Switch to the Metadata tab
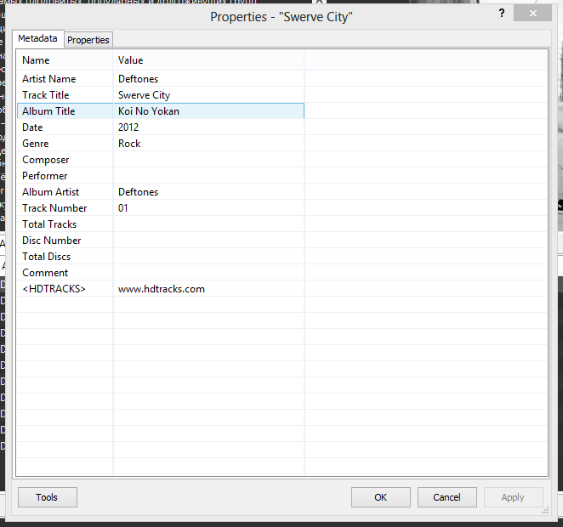563x527 pixels. pyautogui.click(x=38, y=38)
